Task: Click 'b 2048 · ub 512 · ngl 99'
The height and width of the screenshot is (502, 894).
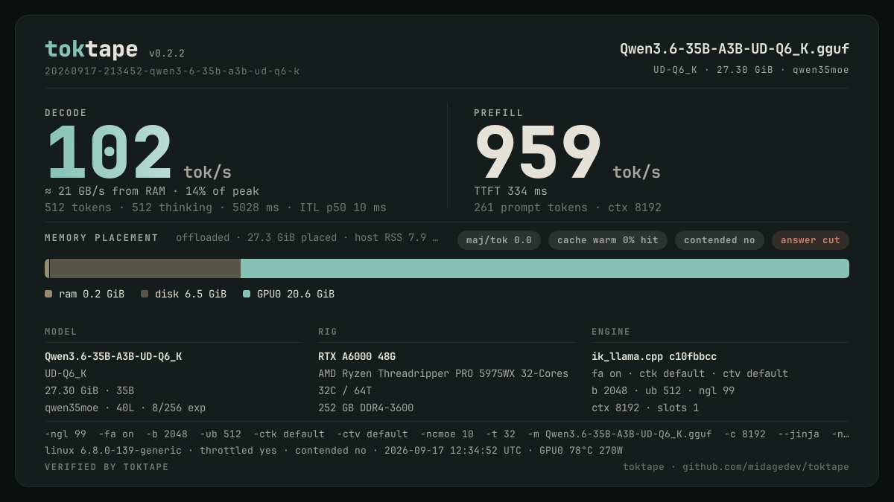Action: tap(663, 391)
